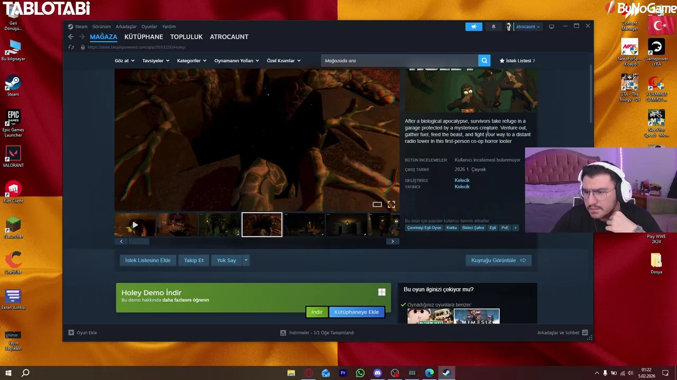Screen dimensions: 677x380
Task: Launch VALORANT from the desktop
Action: [13, 156]
